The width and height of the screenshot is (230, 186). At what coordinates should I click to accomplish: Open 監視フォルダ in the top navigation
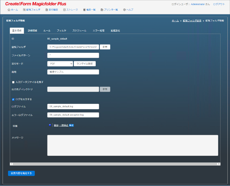tap(33, 10)
